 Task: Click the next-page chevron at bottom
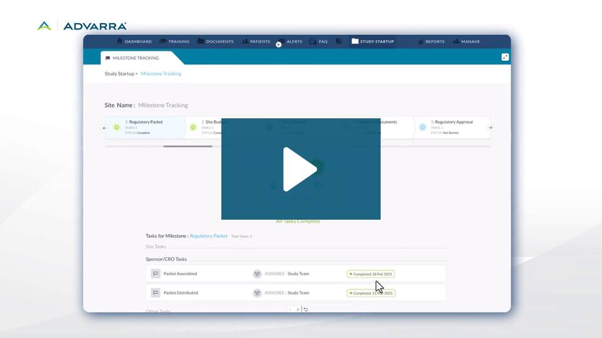(297, 309)
